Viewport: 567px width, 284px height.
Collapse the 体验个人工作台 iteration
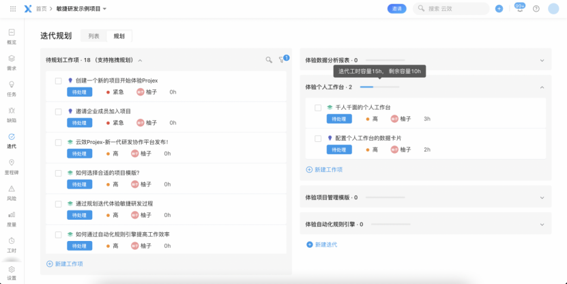(542, 87)
